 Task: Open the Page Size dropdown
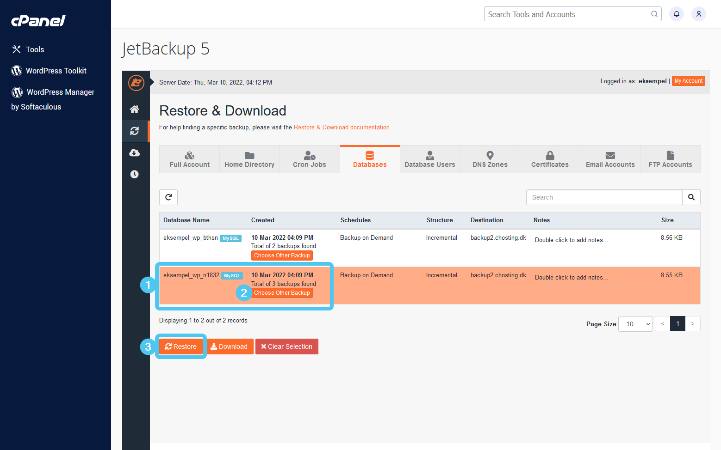point(635,323)
